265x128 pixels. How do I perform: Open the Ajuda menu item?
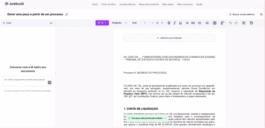pos(199,4)
